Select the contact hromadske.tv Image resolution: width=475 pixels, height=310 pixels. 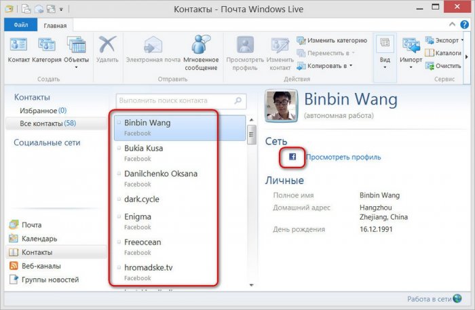pyautogui.click(x=180, y=273)
